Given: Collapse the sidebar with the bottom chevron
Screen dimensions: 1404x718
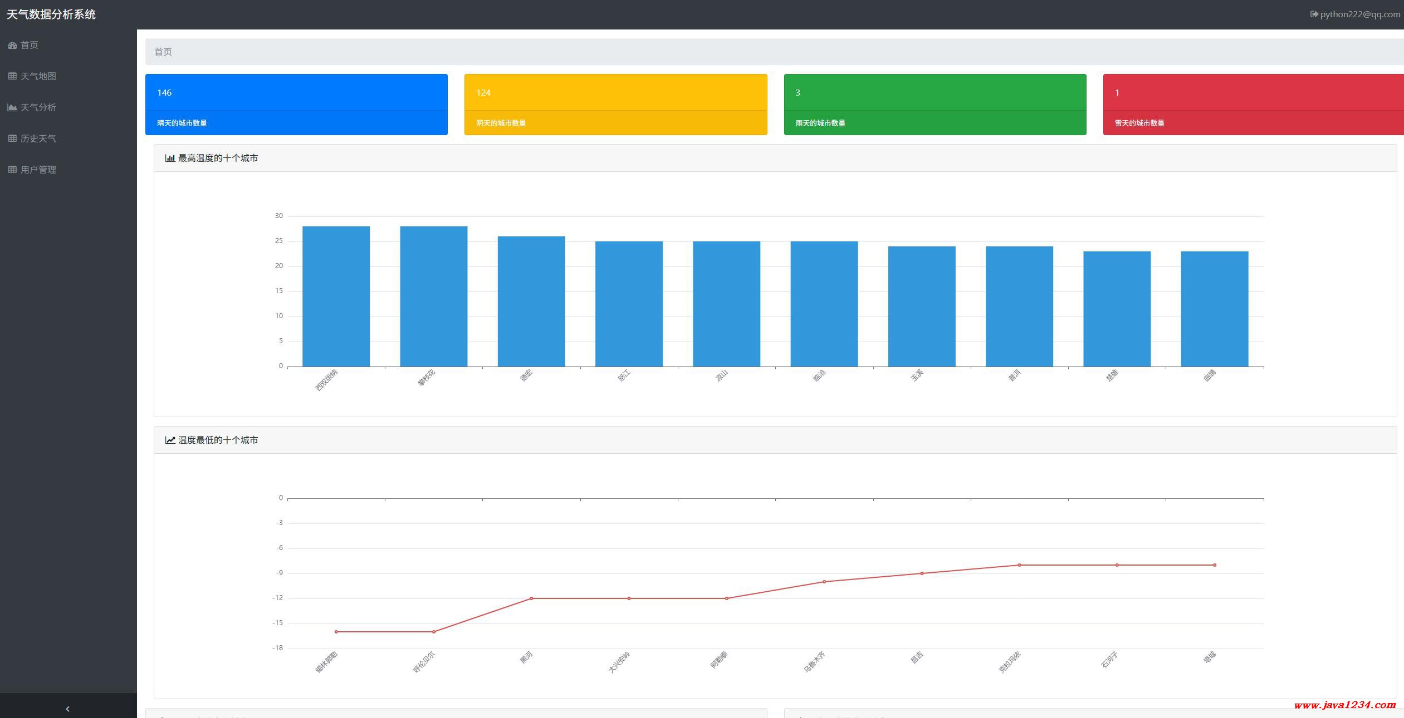Looking at the screenshot, I should coord(68,709).
